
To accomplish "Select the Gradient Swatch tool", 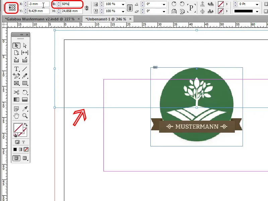I will coord(16,99).
